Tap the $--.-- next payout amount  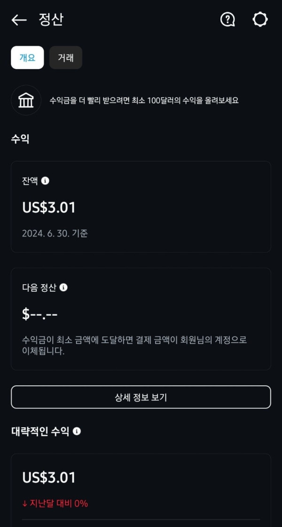click(39, 311)
